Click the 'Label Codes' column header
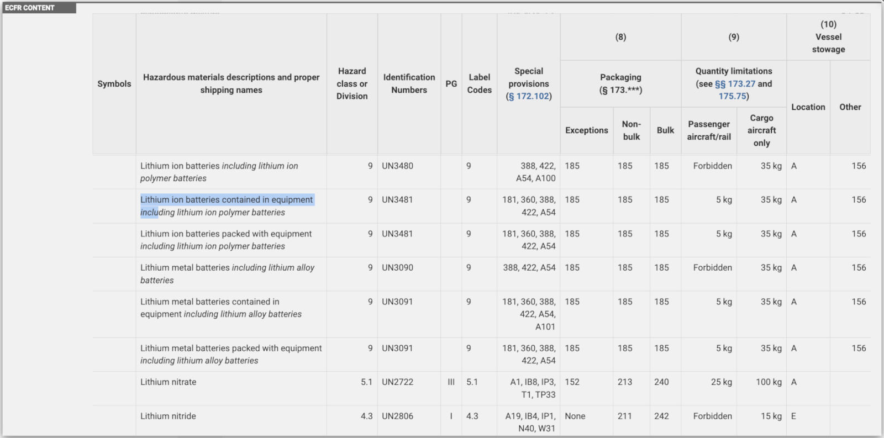This screenshot has height=438, width=884. 480,84
